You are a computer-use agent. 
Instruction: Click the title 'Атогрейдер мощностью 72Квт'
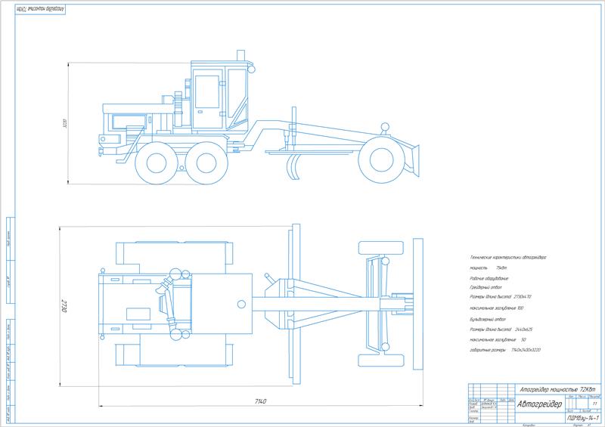click(x=558, y=389)
